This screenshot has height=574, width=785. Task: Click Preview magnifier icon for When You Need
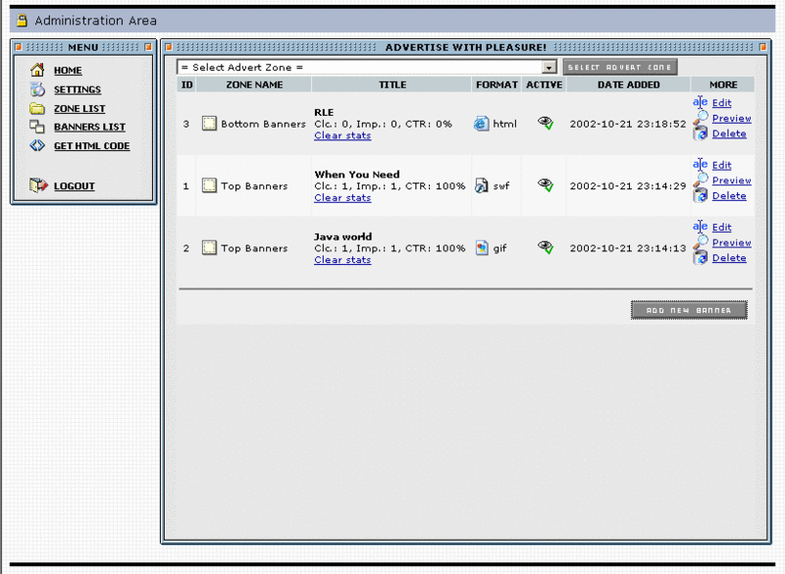pos(701,180)
